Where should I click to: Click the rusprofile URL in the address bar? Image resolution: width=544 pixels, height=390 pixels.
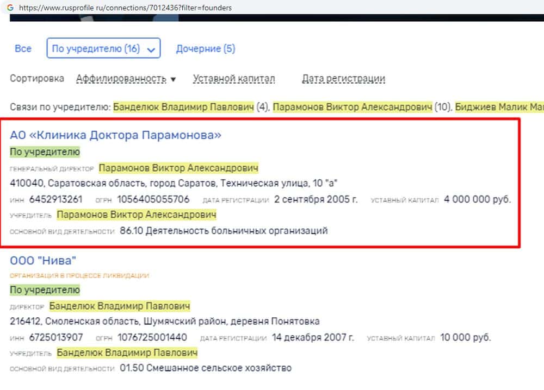click(125, 8)
